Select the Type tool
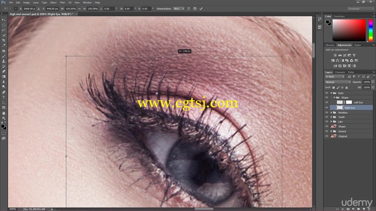 coord(4,98)
